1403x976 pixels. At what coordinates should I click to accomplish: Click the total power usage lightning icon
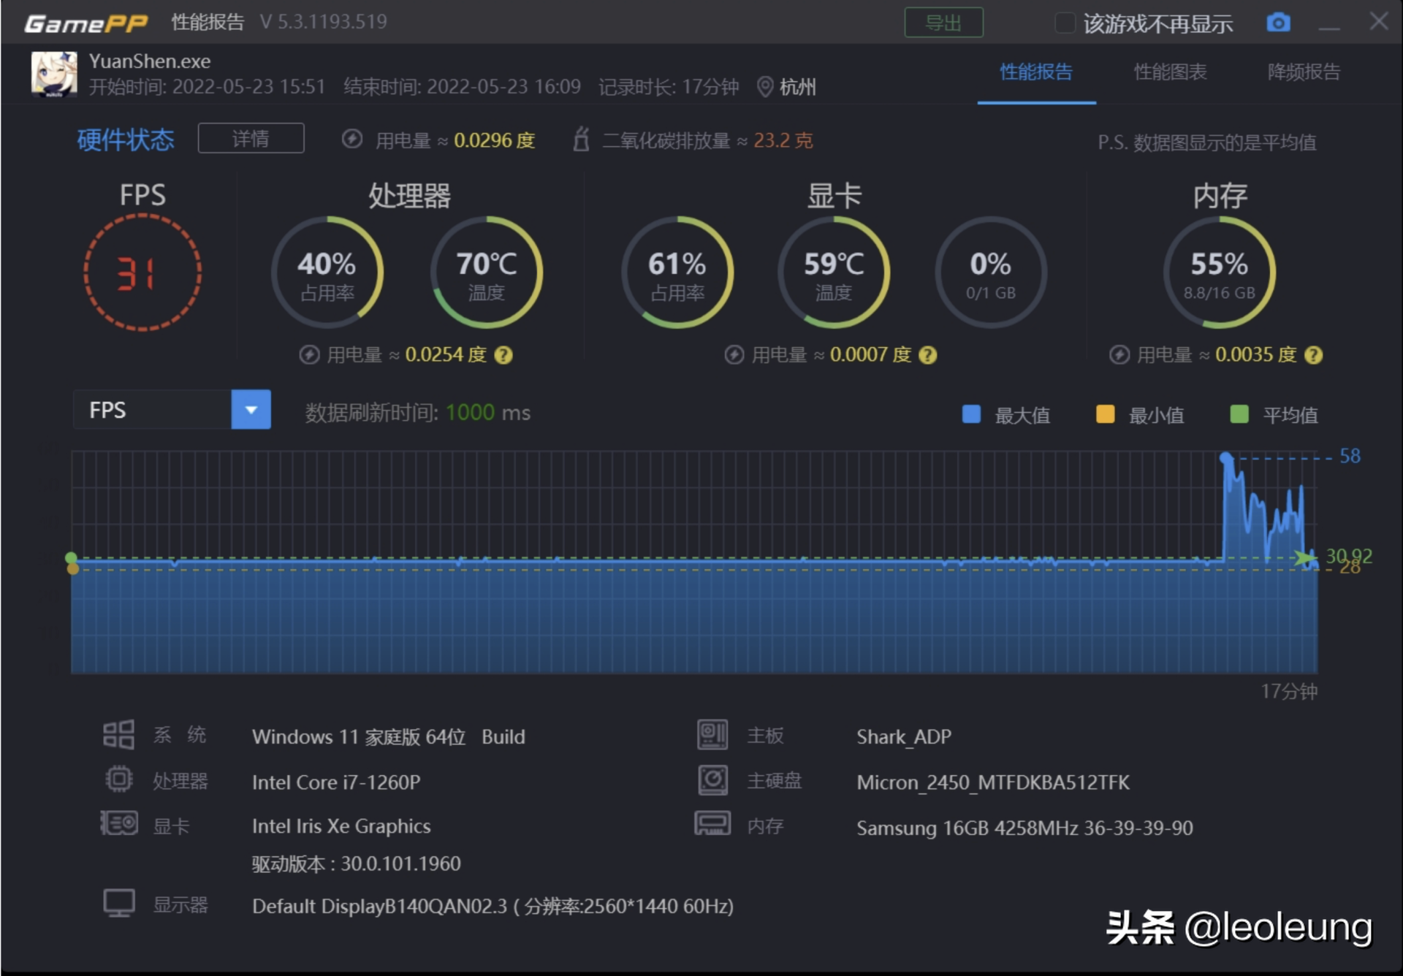tap(352, 139)
